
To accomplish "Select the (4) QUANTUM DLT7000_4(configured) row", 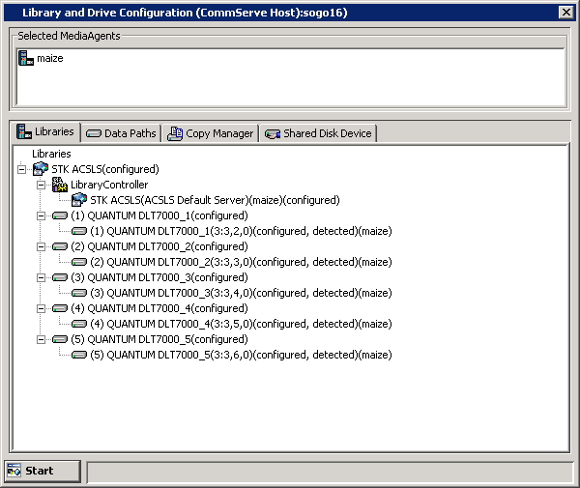I will tap(159, 308).
